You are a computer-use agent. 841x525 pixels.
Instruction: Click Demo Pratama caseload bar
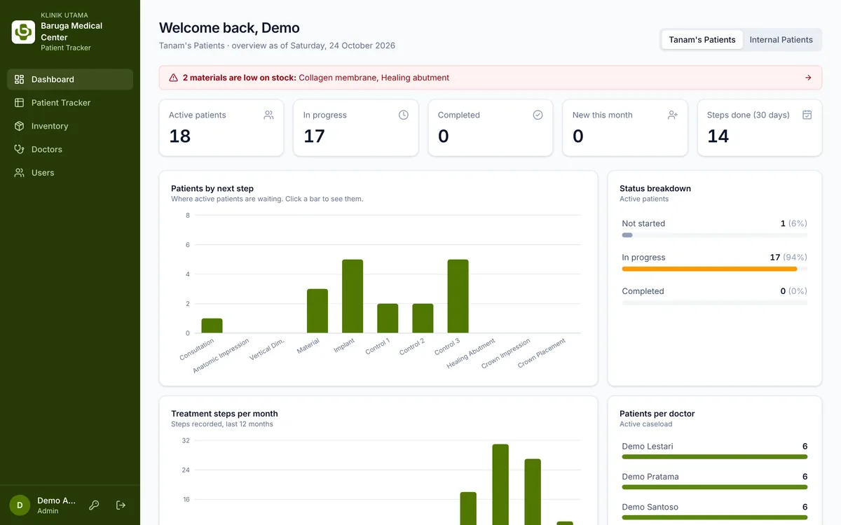click(715, 487)
